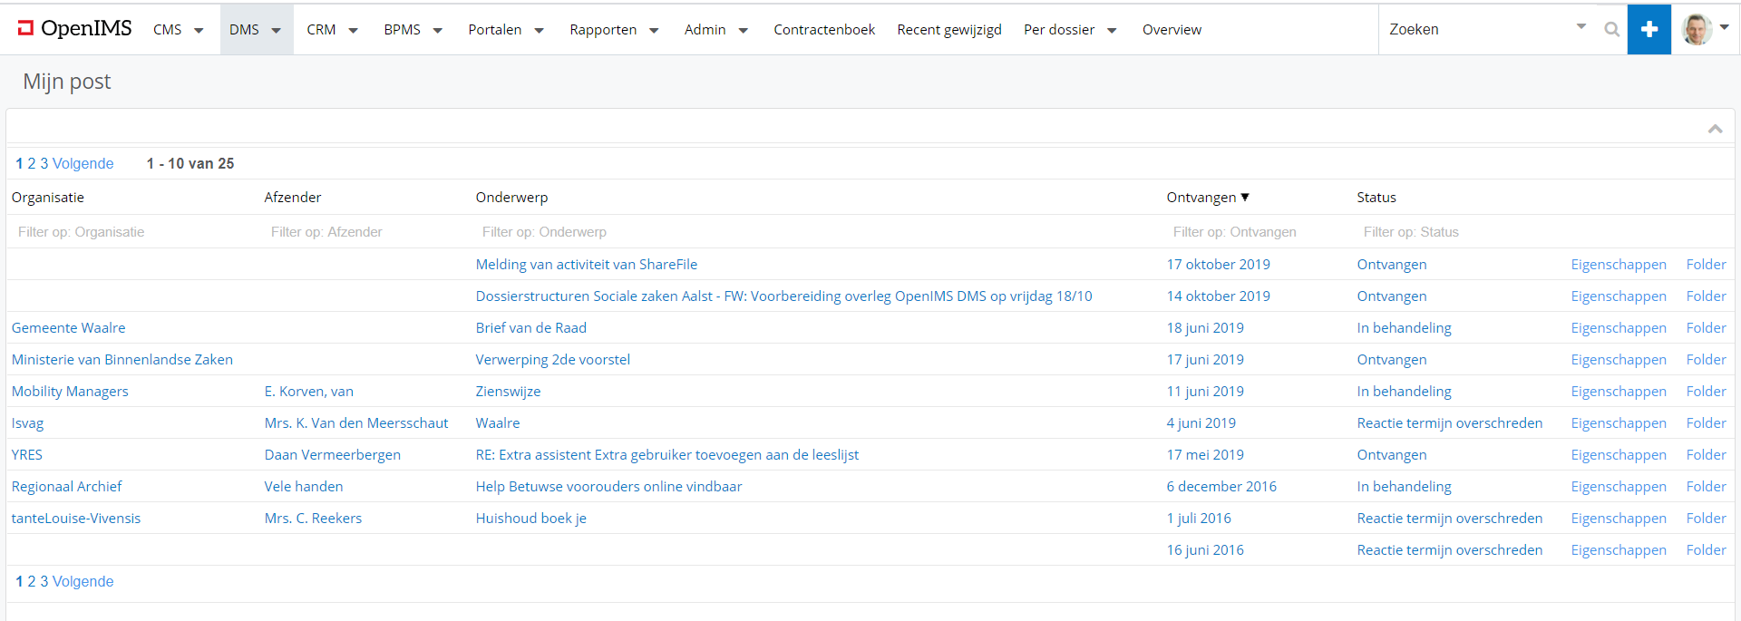The height and width of the screenshot is (621, 1741).
Task: Click the Ontvangen filter field
Action: point(1257,232)
